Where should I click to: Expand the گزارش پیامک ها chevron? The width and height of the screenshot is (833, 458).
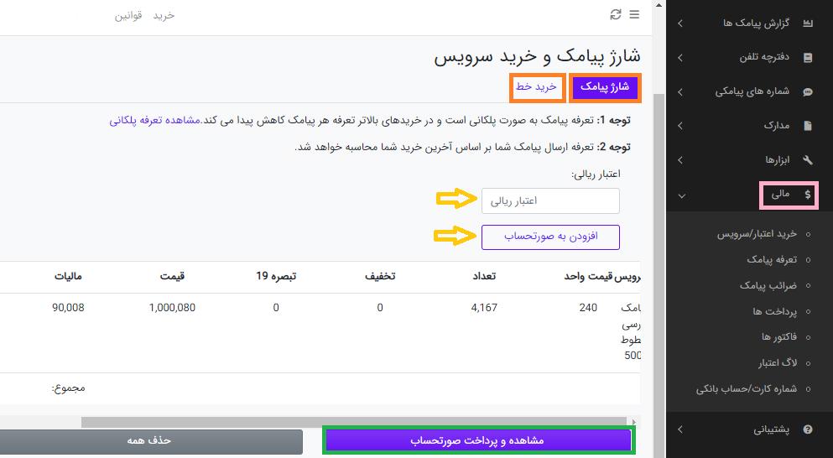(x=680, y=23)
